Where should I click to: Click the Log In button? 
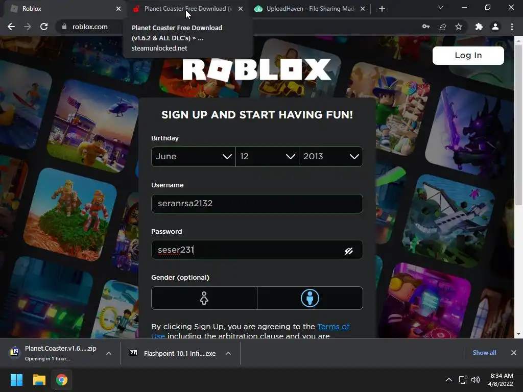468,55
